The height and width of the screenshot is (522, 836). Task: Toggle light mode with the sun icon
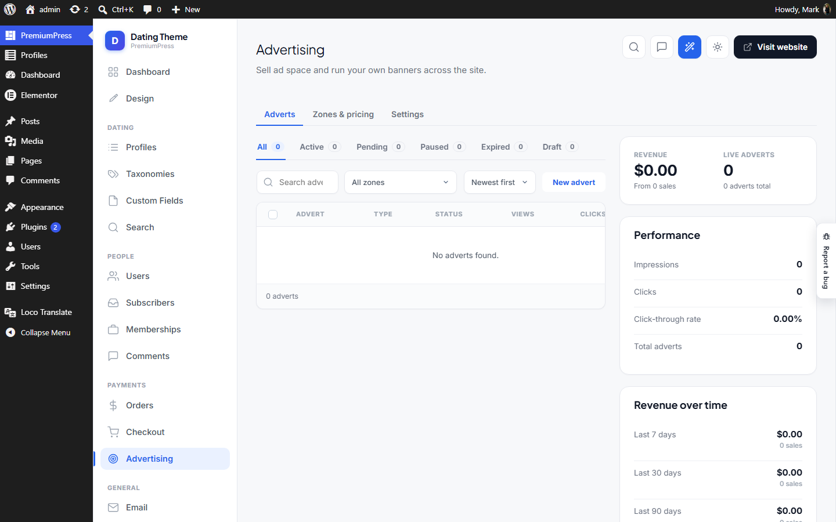click(x=718, y=47)
